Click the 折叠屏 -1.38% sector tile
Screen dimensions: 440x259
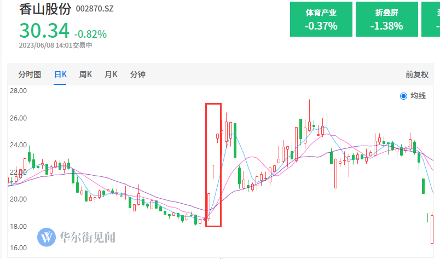click(387, 19)
